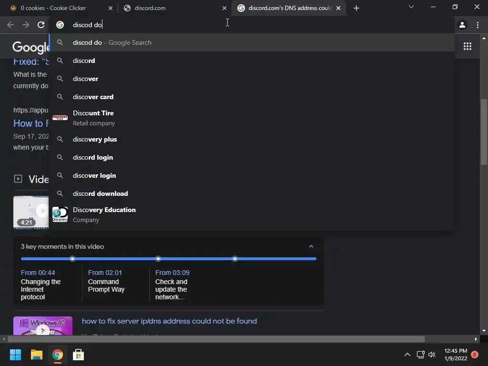Close the Cookie Clicker tab
The width and height of the screenshot is (488, 366).
click(111, 8)
